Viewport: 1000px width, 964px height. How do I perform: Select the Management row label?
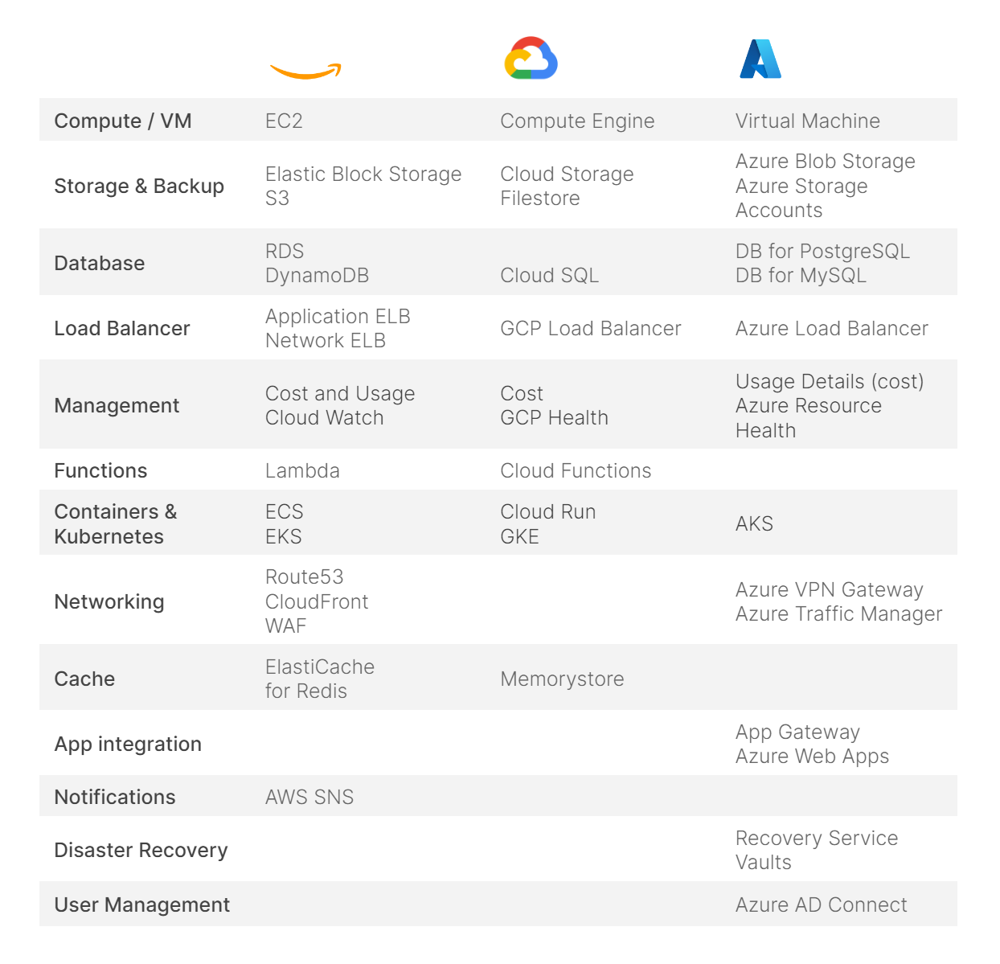tap(117, 405)
